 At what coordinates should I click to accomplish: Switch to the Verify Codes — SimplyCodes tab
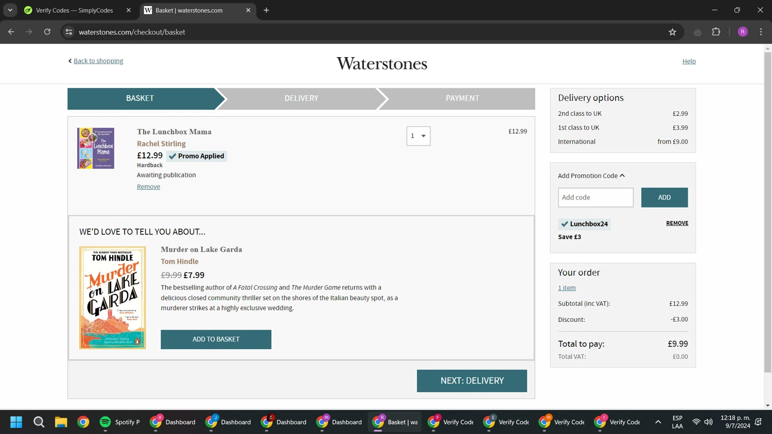tap(77, 10)
